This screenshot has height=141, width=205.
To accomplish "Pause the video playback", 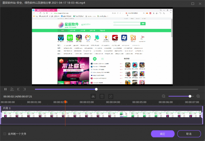I will (x=5, y=89).
